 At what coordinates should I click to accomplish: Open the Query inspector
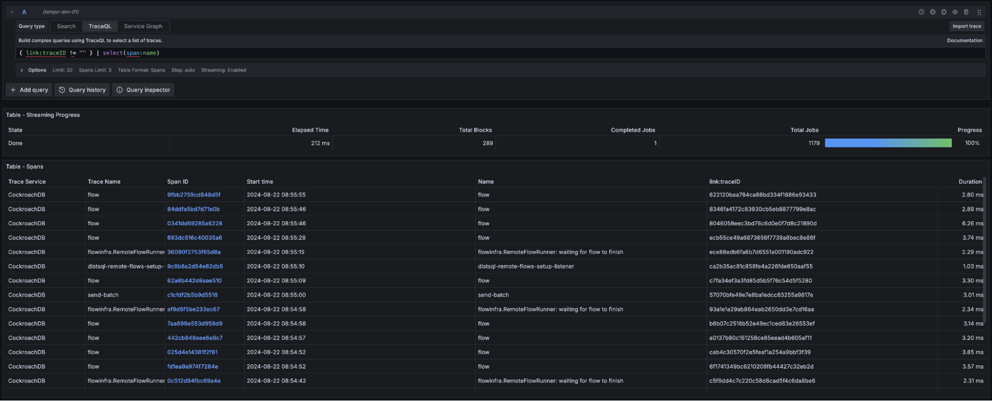pyautogui.click(x=143, y=90)
